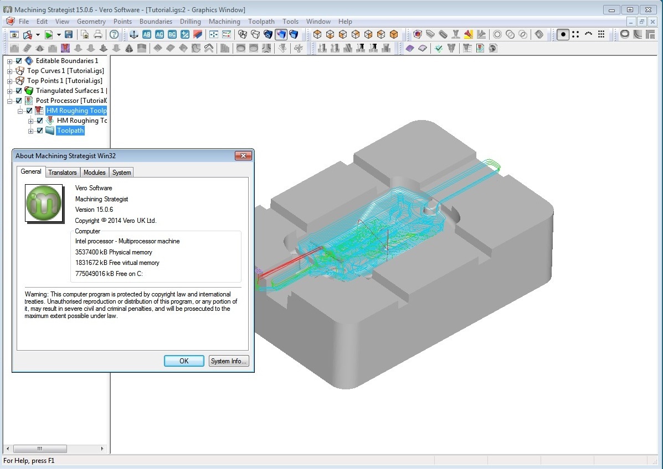The image size is (663, 469).
Task: Expand the Editable Boundaries 1 node
Action: [10, 61]
